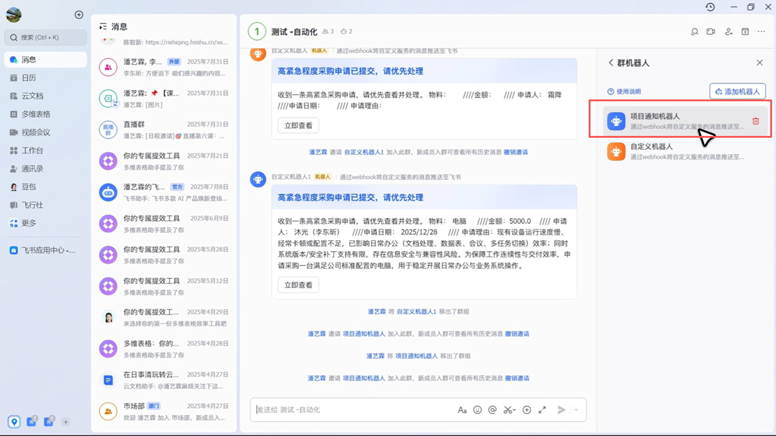Open 飞行社 in the sidebar
Viewport: 776px width, 436px height.
pos(45,205)
